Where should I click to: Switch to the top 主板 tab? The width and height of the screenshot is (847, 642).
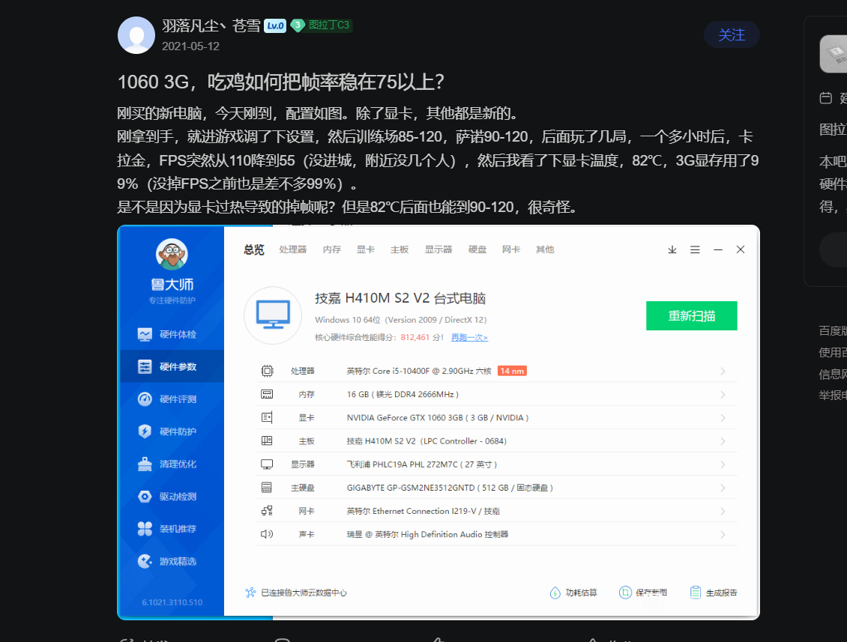point(400,249)
